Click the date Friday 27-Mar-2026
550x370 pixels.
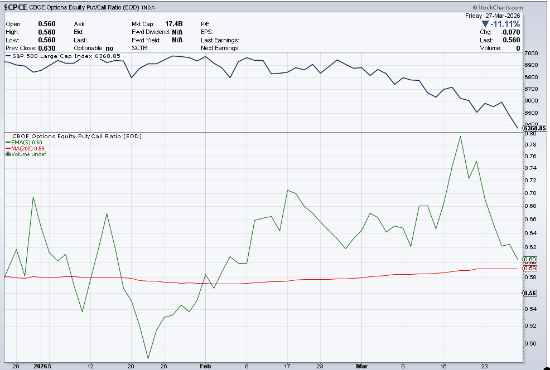pos(493,16)
